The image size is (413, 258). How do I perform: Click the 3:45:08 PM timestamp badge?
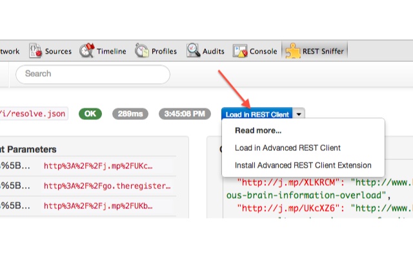pyautogui.click(x=185, y=114)
